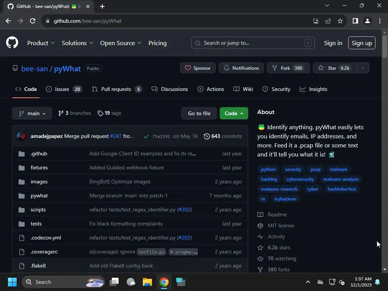This screenshot has height=291, width=388.
Task: Open the Pricing link
Action: click(158, 43)
